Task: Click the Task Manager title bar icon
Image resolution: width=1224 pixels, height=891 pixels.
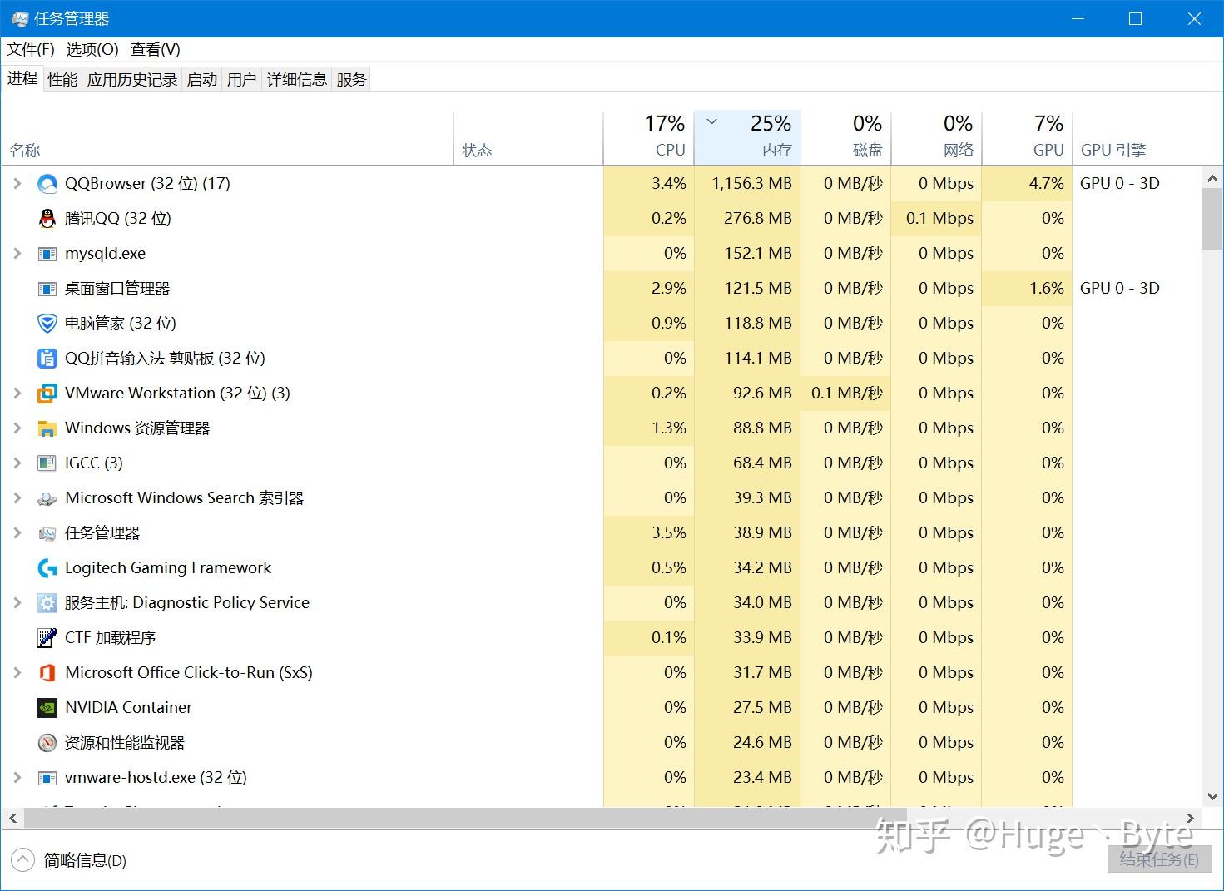Action: coord(20,19)
